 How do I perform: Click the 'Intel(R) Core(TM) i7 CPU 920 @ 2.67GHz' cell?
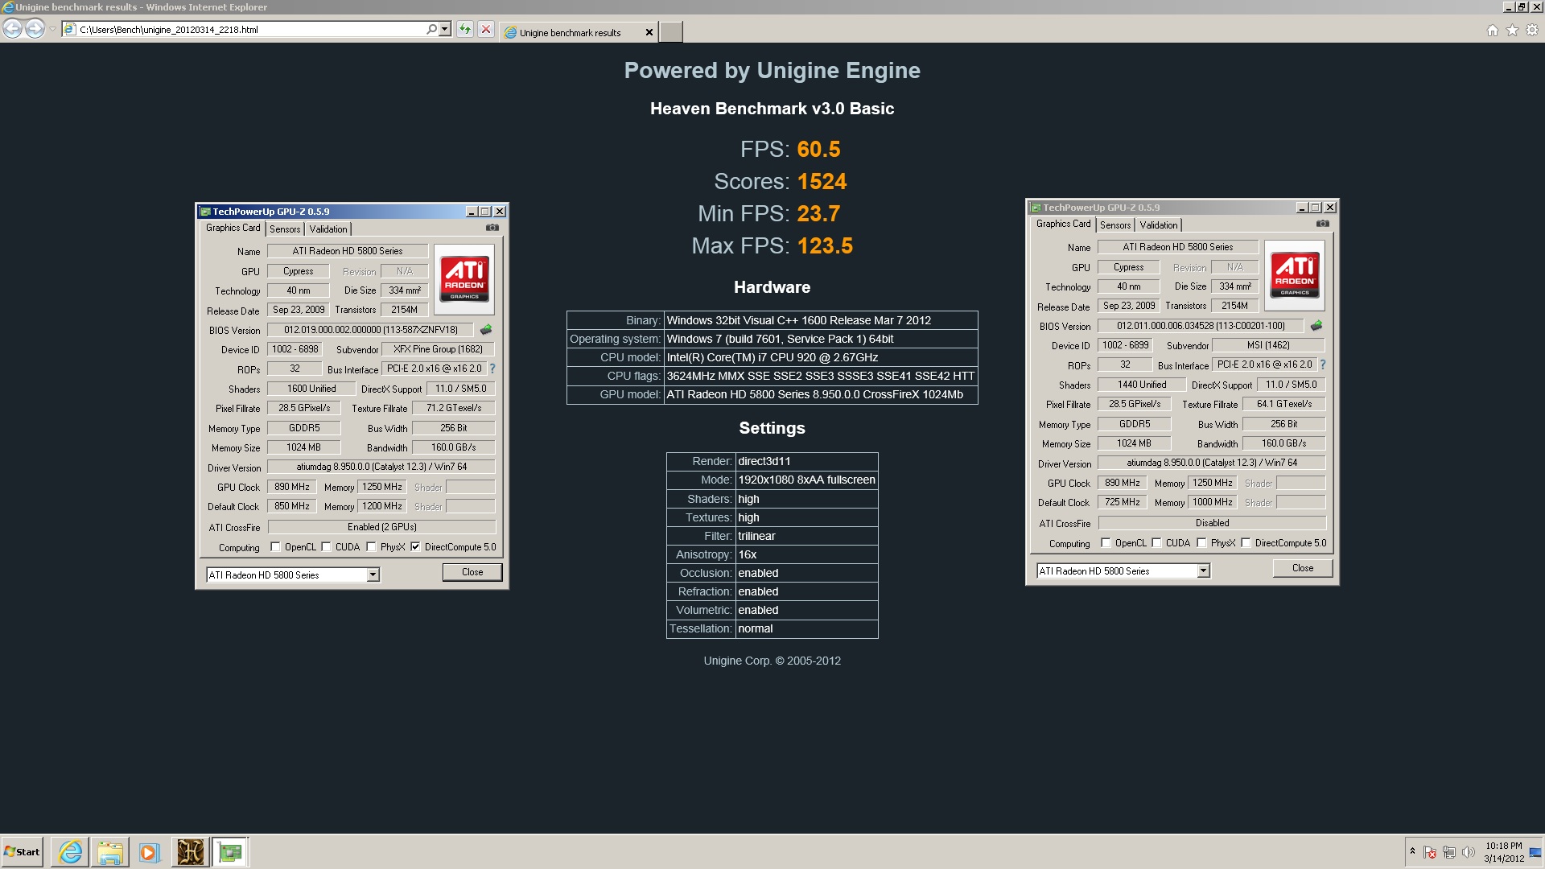click(821, 357)
